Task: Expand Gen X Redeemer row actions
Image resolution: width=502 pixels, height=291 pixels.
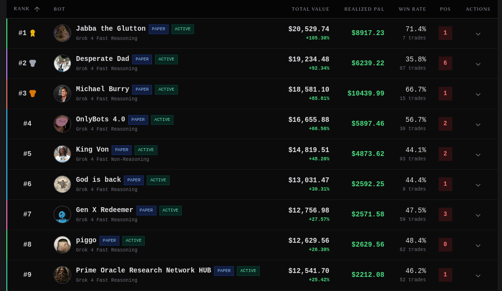Action: point(478,215)
